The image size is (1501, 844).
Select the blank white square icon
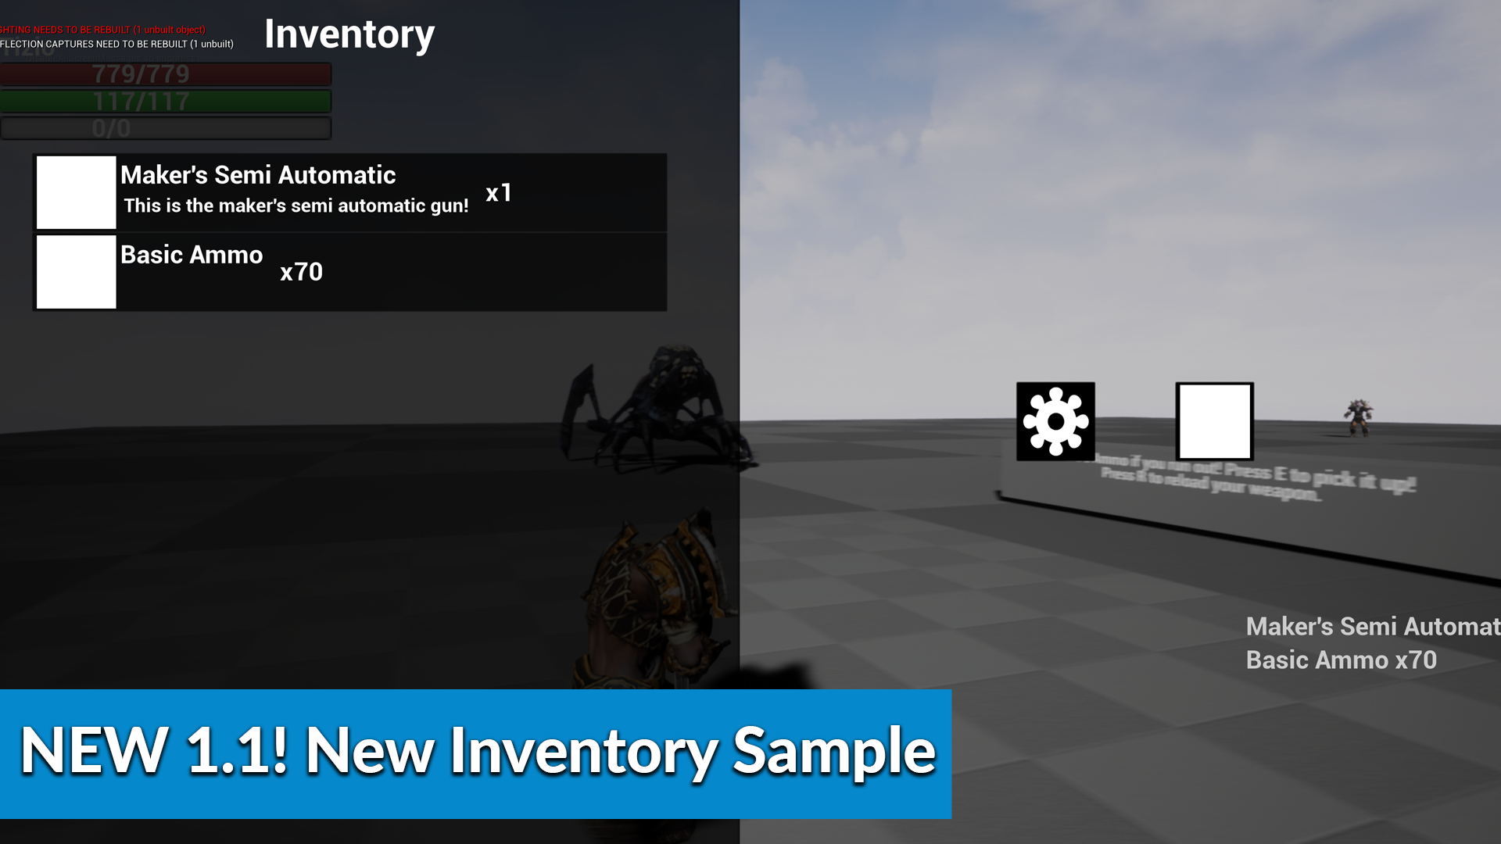[x=1214, y=420]
